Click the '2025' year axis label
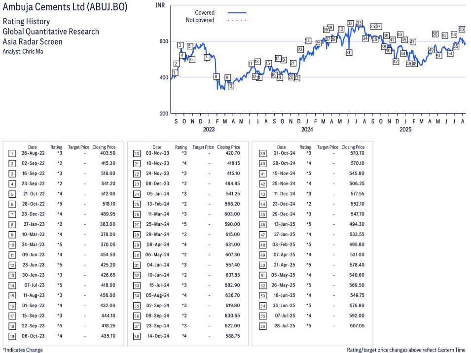This screenshot has width=471, height=353. point(405,129)
